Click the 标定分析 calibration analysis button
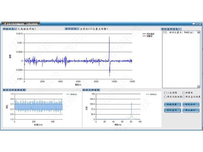203x152 pixels. pyautogui.click(x=191, y=104)
